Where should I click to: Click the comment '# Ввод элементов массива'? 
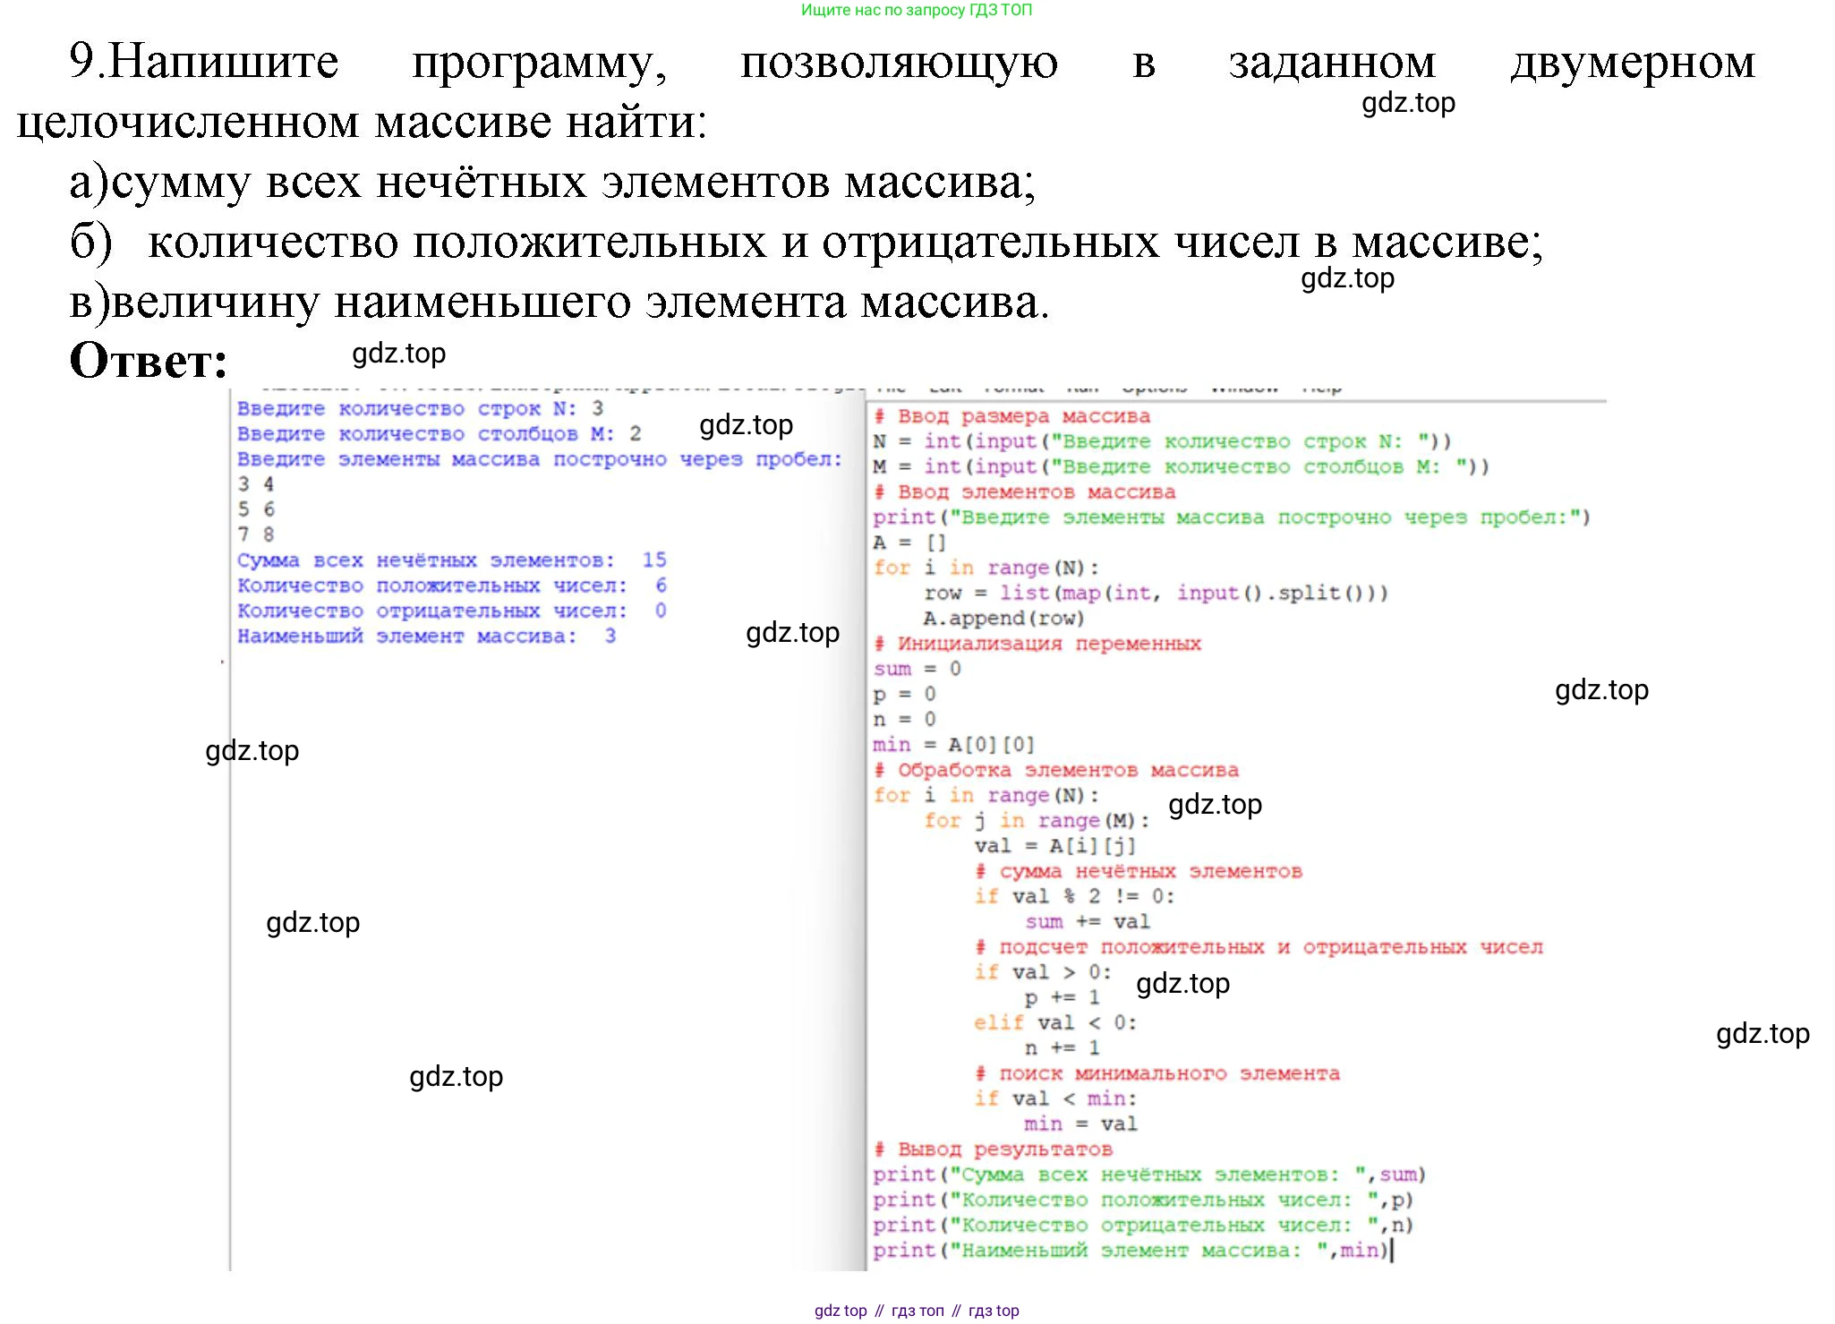[x=1024, y=492]
